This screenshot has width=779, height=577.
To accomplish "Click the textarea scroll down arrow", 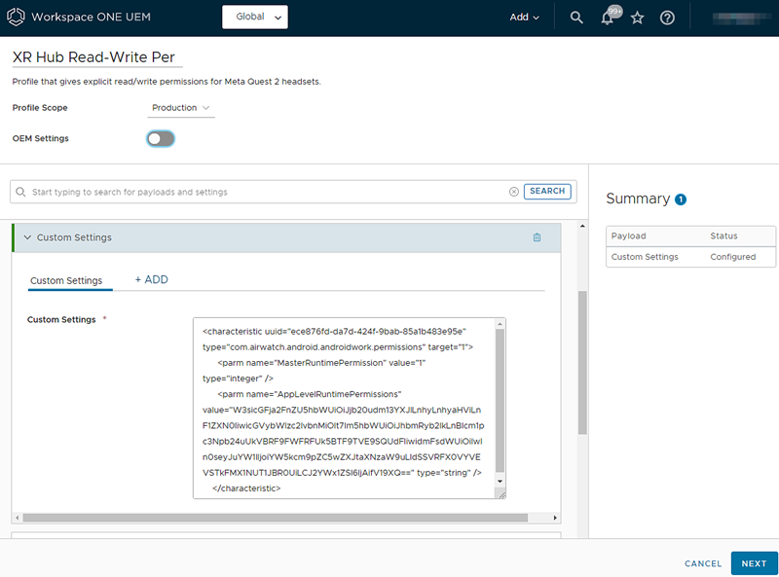I will (500, 482).
